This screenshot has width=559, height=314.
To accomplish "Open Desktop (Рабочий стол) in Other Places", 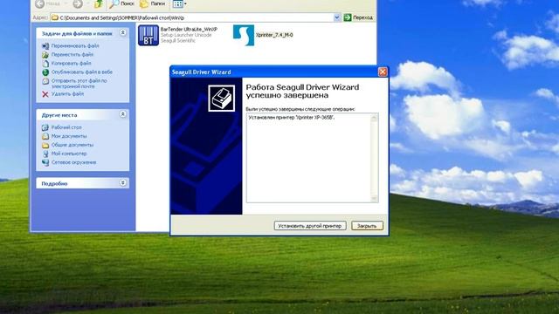I will [66, 127].
